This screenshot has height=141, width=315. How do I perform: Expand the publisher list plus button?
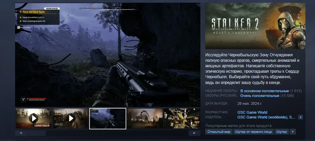click(301, 117)
